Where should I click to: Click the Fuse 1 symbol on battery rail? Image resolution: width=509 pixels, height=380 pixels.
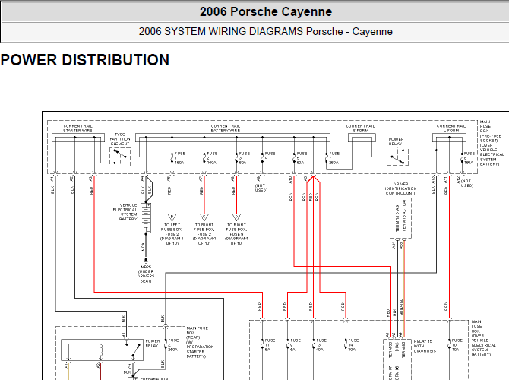(x=172, y=158)
